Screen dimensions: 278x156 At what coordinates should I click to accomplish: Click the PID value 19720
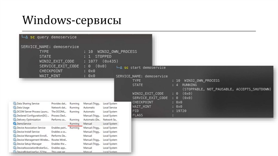pos(181,111)
